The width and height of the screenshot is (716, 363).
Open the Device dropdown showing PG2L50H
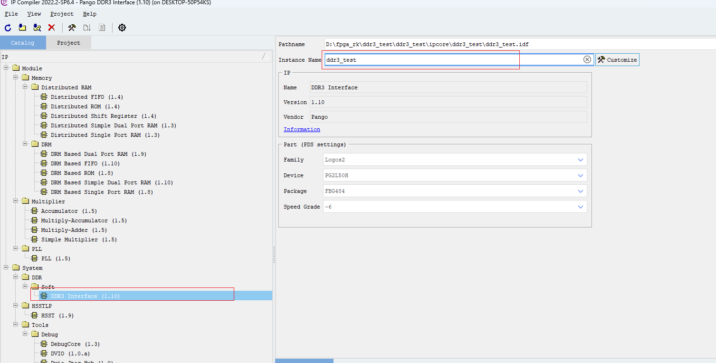point(580,175)
